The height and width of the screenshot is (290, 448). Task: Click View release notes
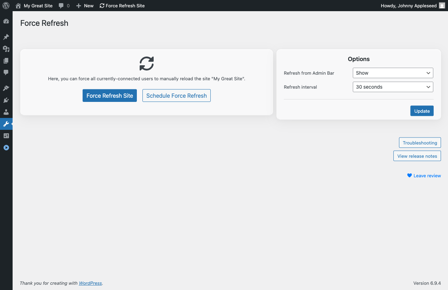(417, 156)
